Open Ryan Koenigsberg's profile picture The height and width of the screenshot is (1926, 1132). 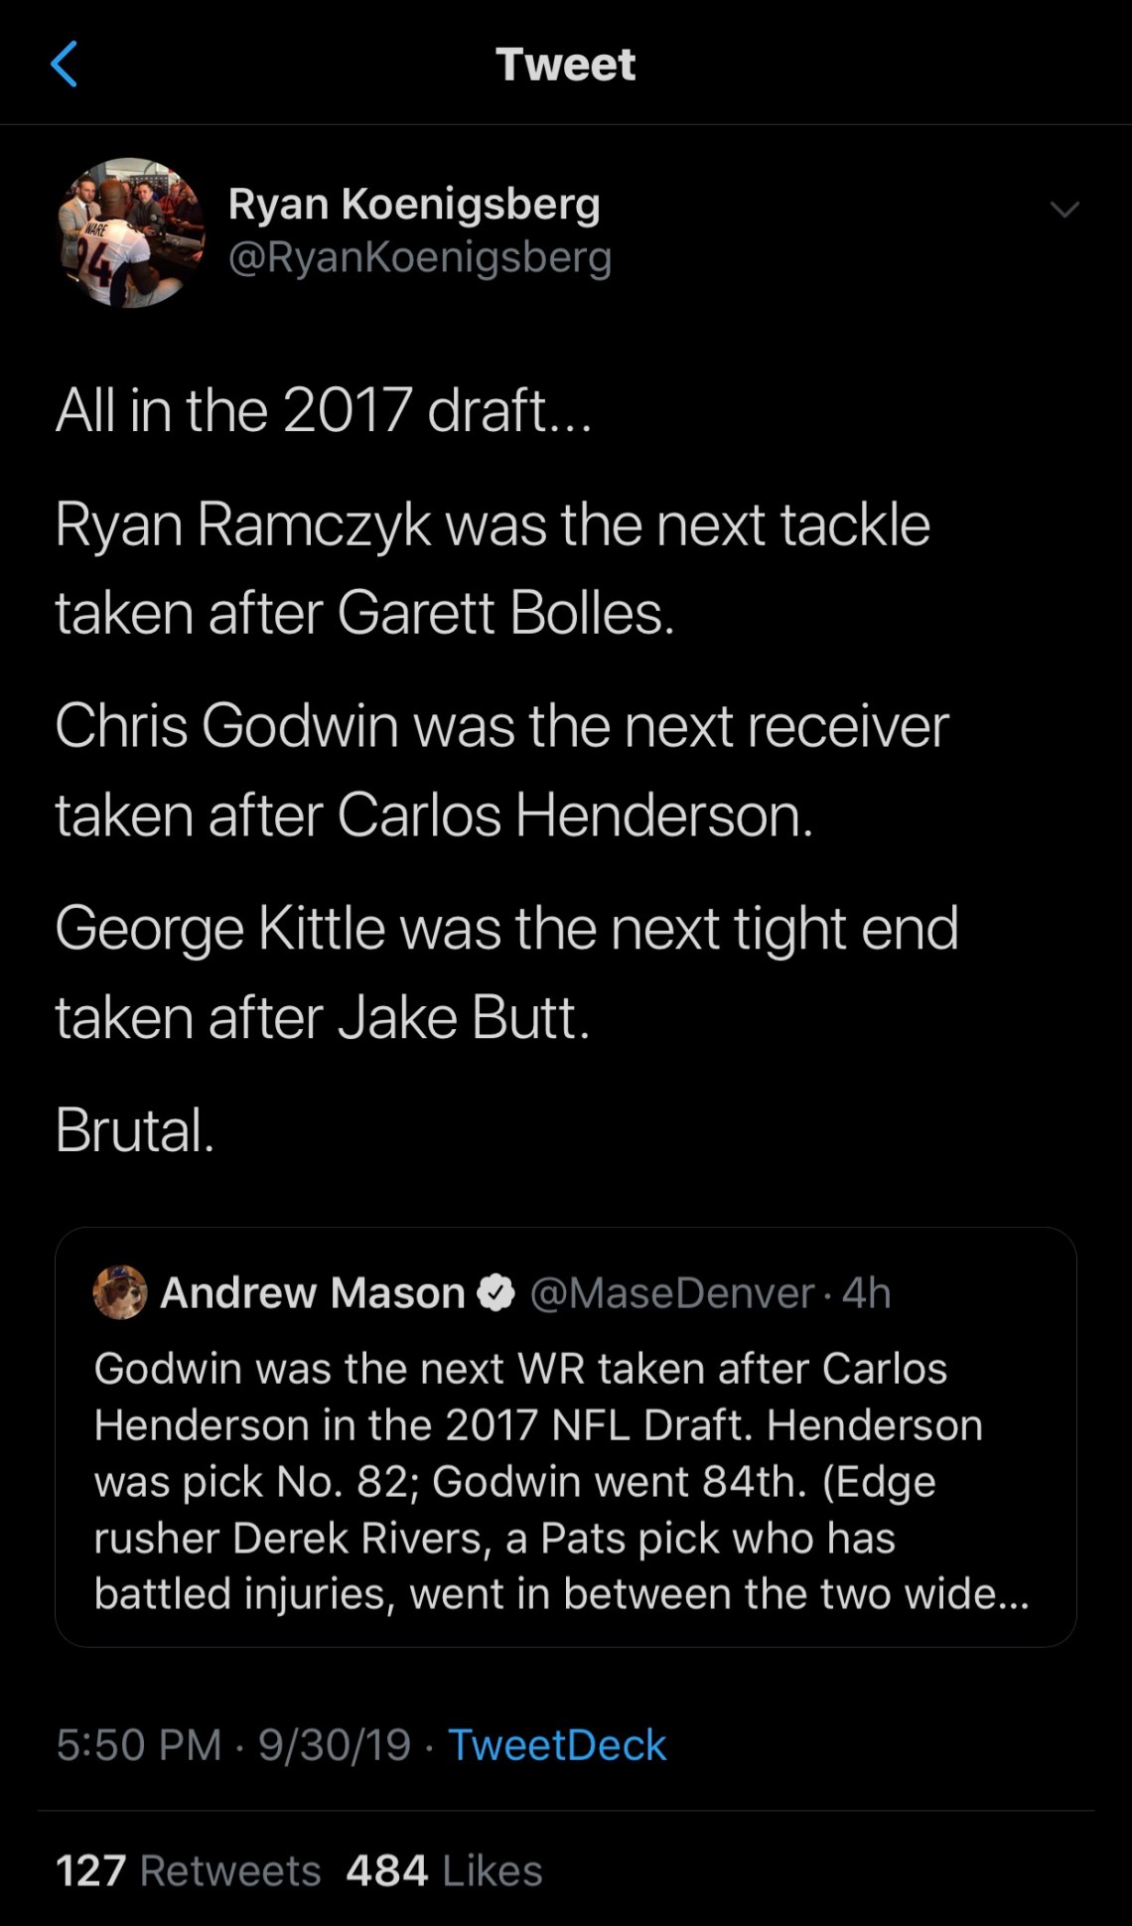pyautogui.click(x=130, y=232)
